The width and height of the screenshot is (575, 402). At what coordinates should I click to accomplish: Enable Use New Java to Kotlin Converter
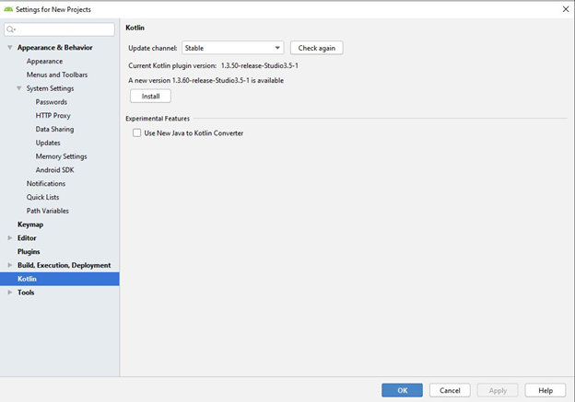(x=136, y=132)
